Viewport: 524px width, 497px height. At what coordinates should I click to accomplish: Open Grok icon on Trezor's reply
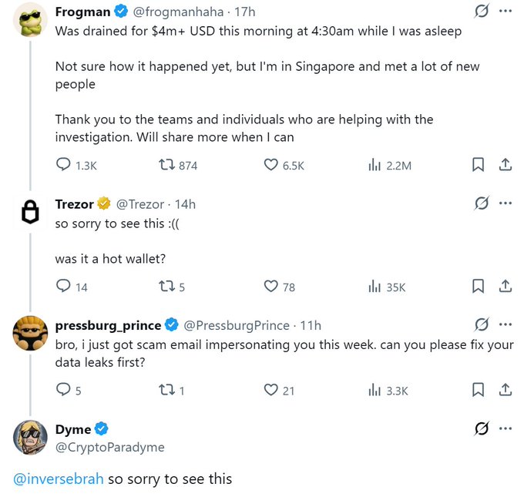tap(482, 203)
